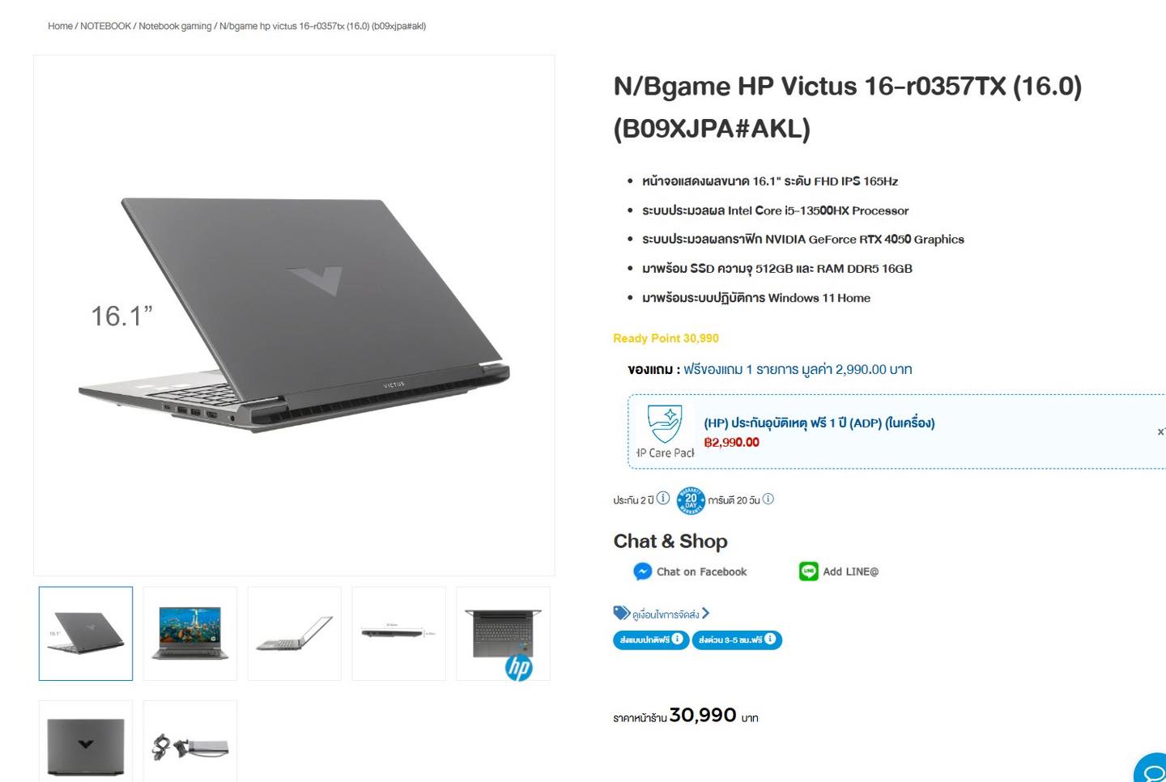The width and height of the screenshot is (1166, 782).
Task: Click the Add LINE@ link
Action: pos(850,572)
